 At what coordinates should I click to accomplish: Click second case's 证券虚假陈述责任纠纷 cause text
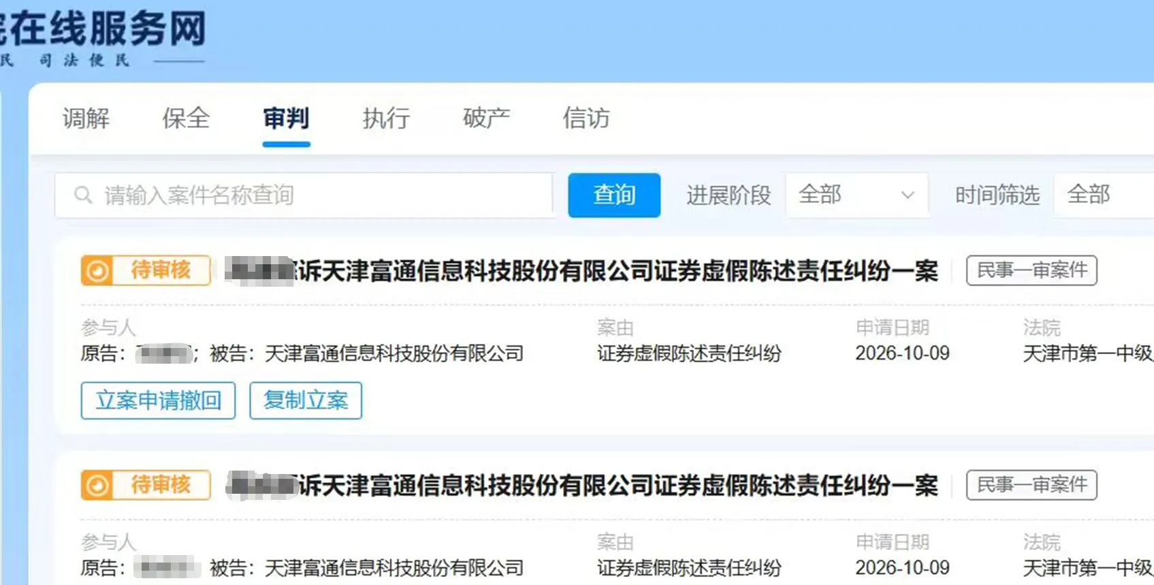pos(689,568)
